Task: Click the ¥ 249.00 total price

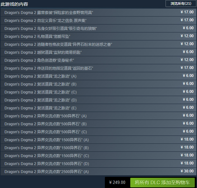Action: 117,182
